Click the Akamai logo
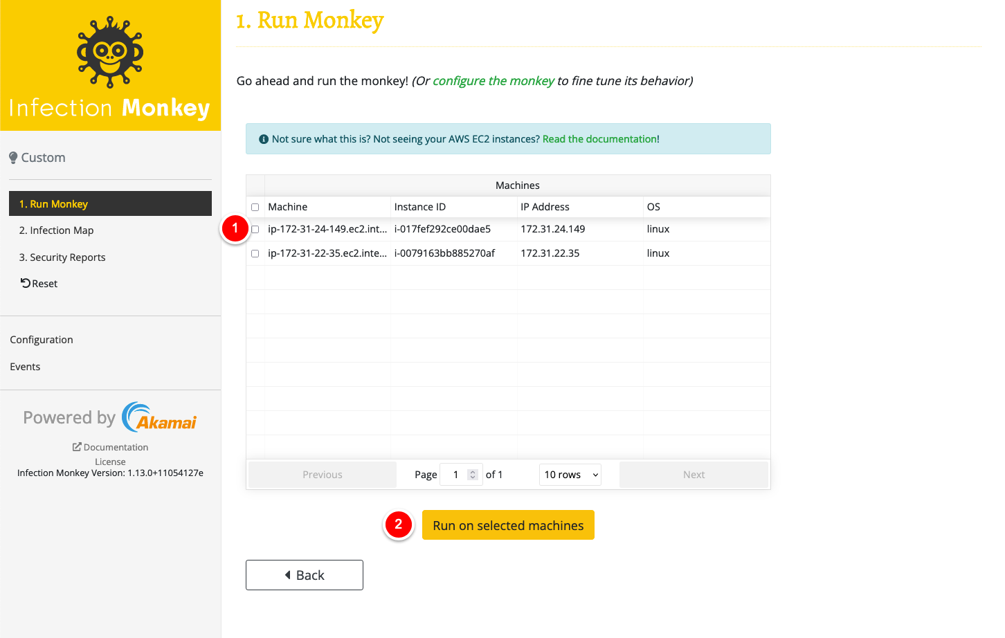This screenshot has height=638, width=1005. tap(159, 417)
